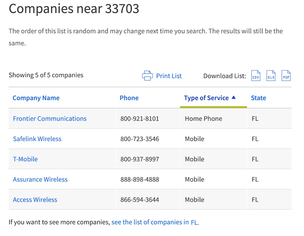This screenshot has width=304, height=236.
Task: Click the Type of Service sort arrow
Action: pyautogui.click(x=233, y=98)
